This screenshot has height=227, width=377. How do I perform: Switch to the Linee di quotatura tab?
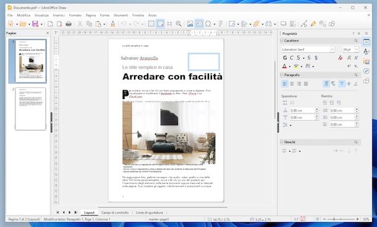150,213
